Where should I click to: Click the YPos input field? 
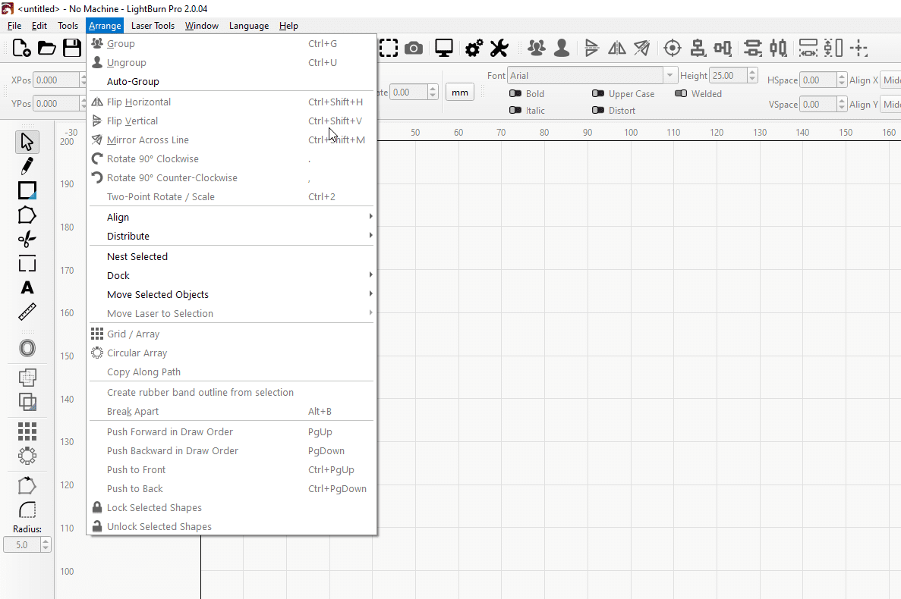pos(55,104)
